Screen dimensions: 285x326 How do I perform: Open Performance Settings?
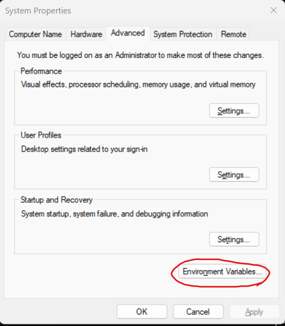pos(234,111)
